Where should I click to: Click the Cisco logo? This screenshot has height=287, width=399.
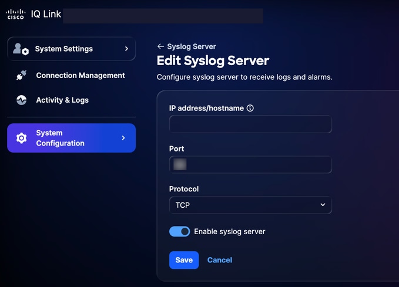[x=15, y=14]
